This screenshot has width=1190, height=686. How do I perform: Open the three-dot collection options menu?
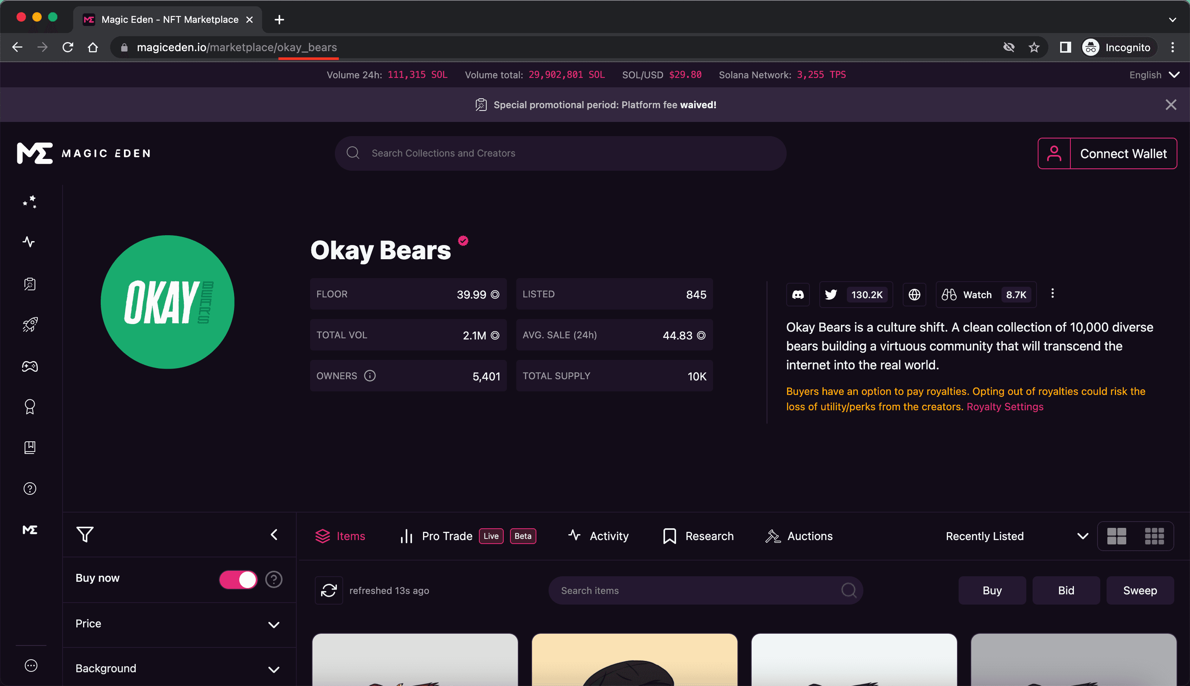(1052, 293)
